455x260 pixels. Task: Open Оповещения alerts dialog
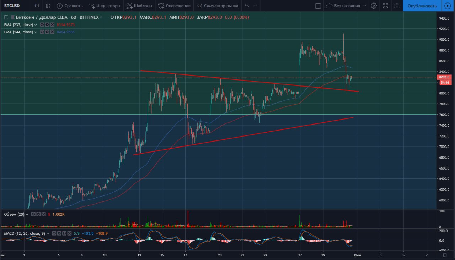coord(174,6)
